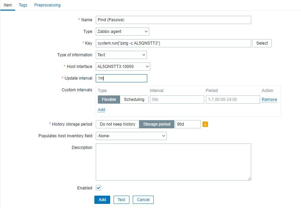
Task: Open the Type dropdown (Zabbix agent)
Action: point(122,32)
